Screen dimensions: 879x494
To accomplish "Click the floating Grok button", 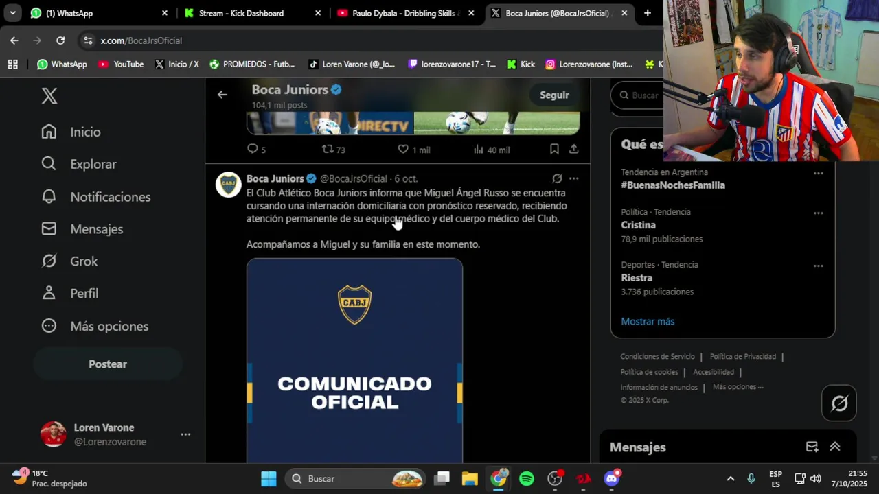I will pyautogui.click(x=839, y=403).
